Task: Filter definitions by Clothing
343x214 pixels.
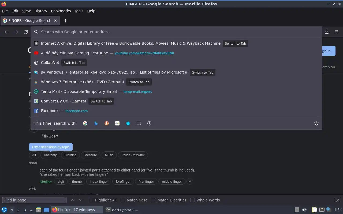Action: [70, 155]
